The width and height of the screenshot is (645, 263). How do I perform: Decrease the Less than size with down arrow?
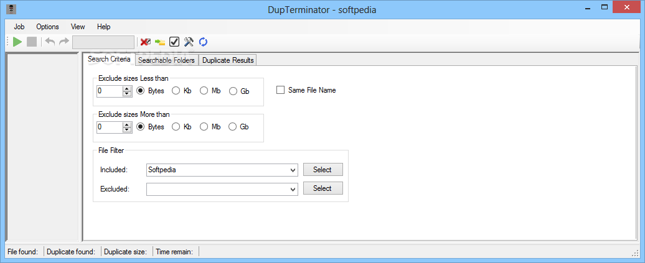[127, 94]
